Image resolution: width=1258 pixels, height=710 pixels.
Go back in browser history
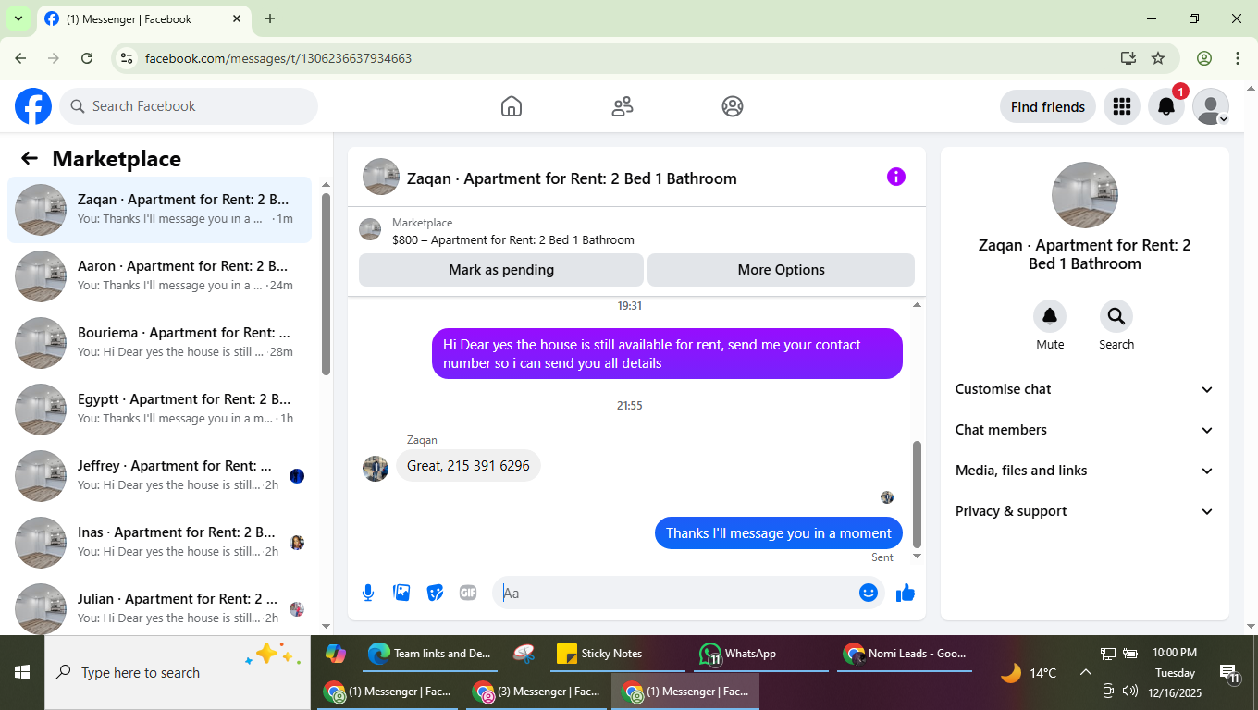[x=20, y=58]
